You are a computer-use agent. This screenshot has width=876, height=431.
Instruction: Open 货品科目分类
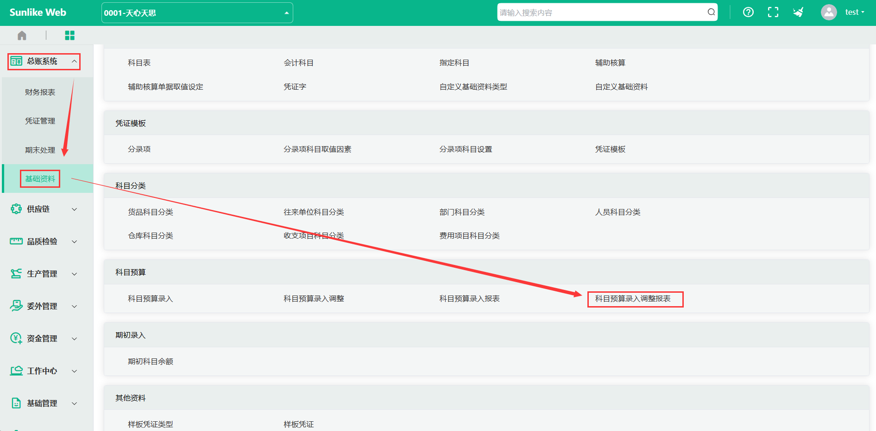pyautogui.click(x=151, y=212)
